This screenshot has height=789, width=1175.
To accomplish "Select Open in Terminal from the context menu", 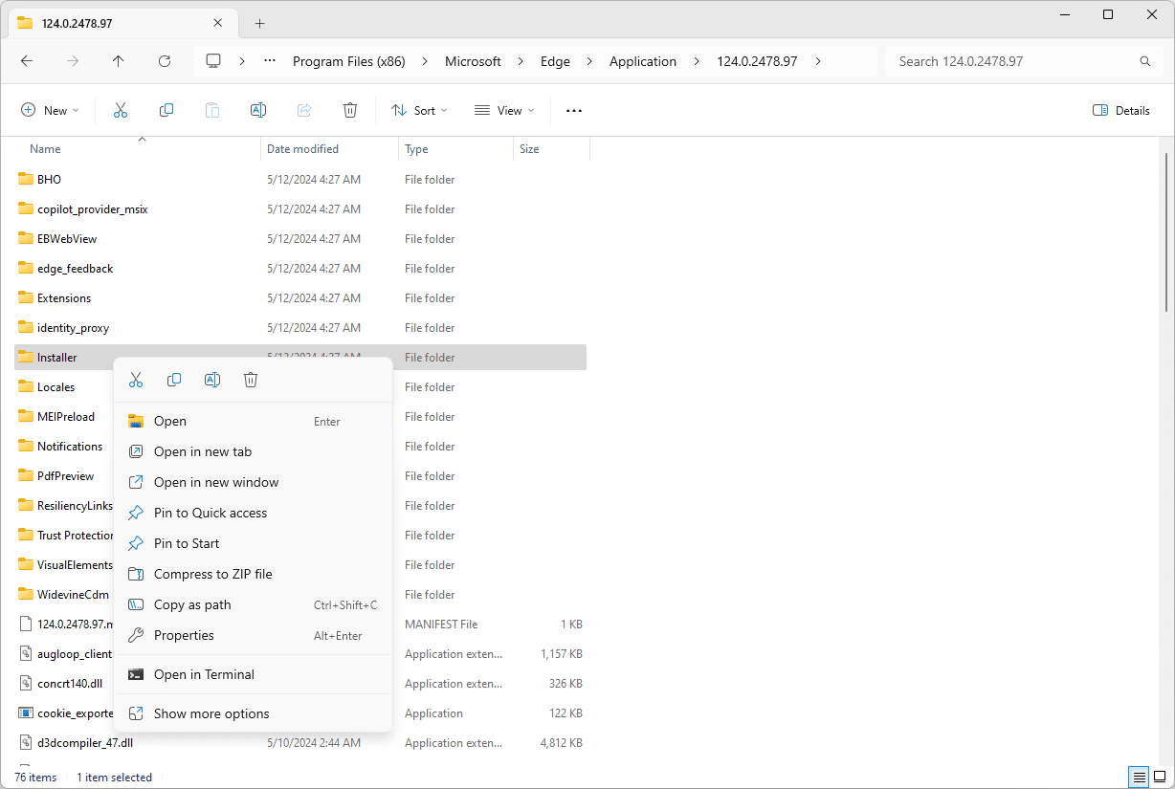I will (204, 674).
